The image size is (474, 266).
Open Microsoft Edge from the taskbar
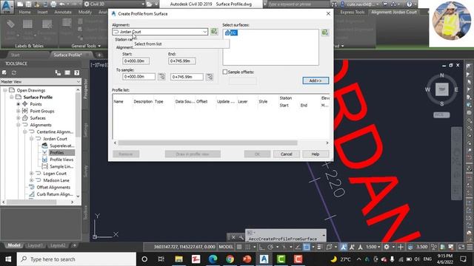213,259
